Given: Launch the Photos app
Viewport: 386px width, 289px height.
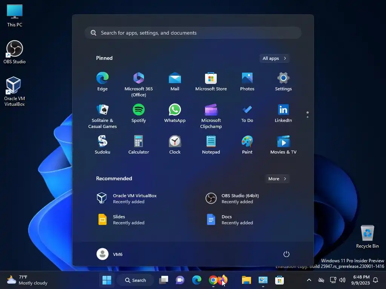Looking at the screenshot, I should point(247,82).
